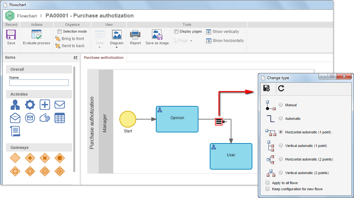
Task: Click the refresh icon in Change type
Action: point(281,88)
